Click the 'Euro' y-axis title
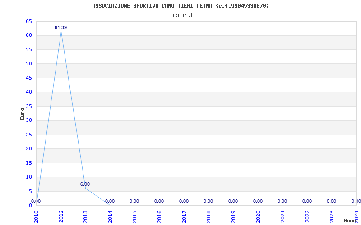The image size is (361, 225). [x=22, y=114]
